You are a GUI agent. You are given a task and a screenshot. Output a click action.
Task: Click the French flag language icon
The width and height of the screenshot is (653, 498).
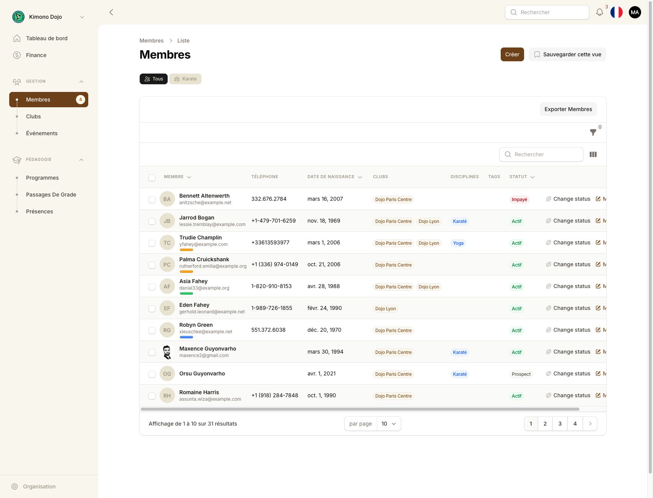(x=616, y=12)
